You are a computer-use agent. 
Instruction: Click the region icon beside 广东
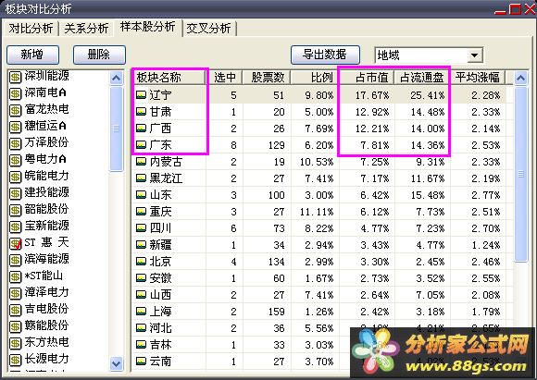(x=141, y=145)
